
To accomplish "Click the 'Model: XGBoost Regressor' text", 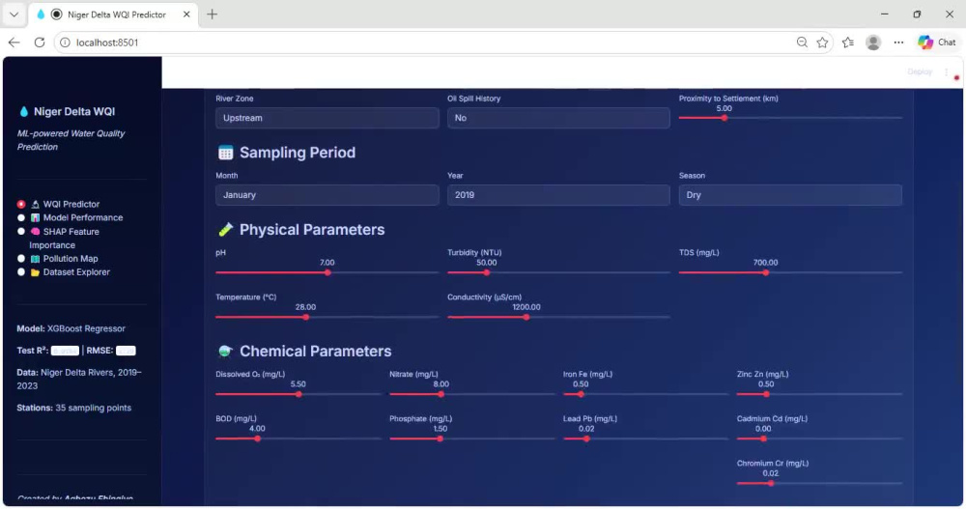I will [x=71, y=328].
